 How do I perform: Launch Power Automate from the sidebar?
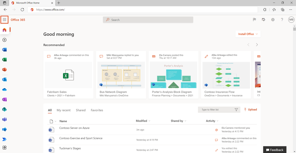[x=4, y=139]
